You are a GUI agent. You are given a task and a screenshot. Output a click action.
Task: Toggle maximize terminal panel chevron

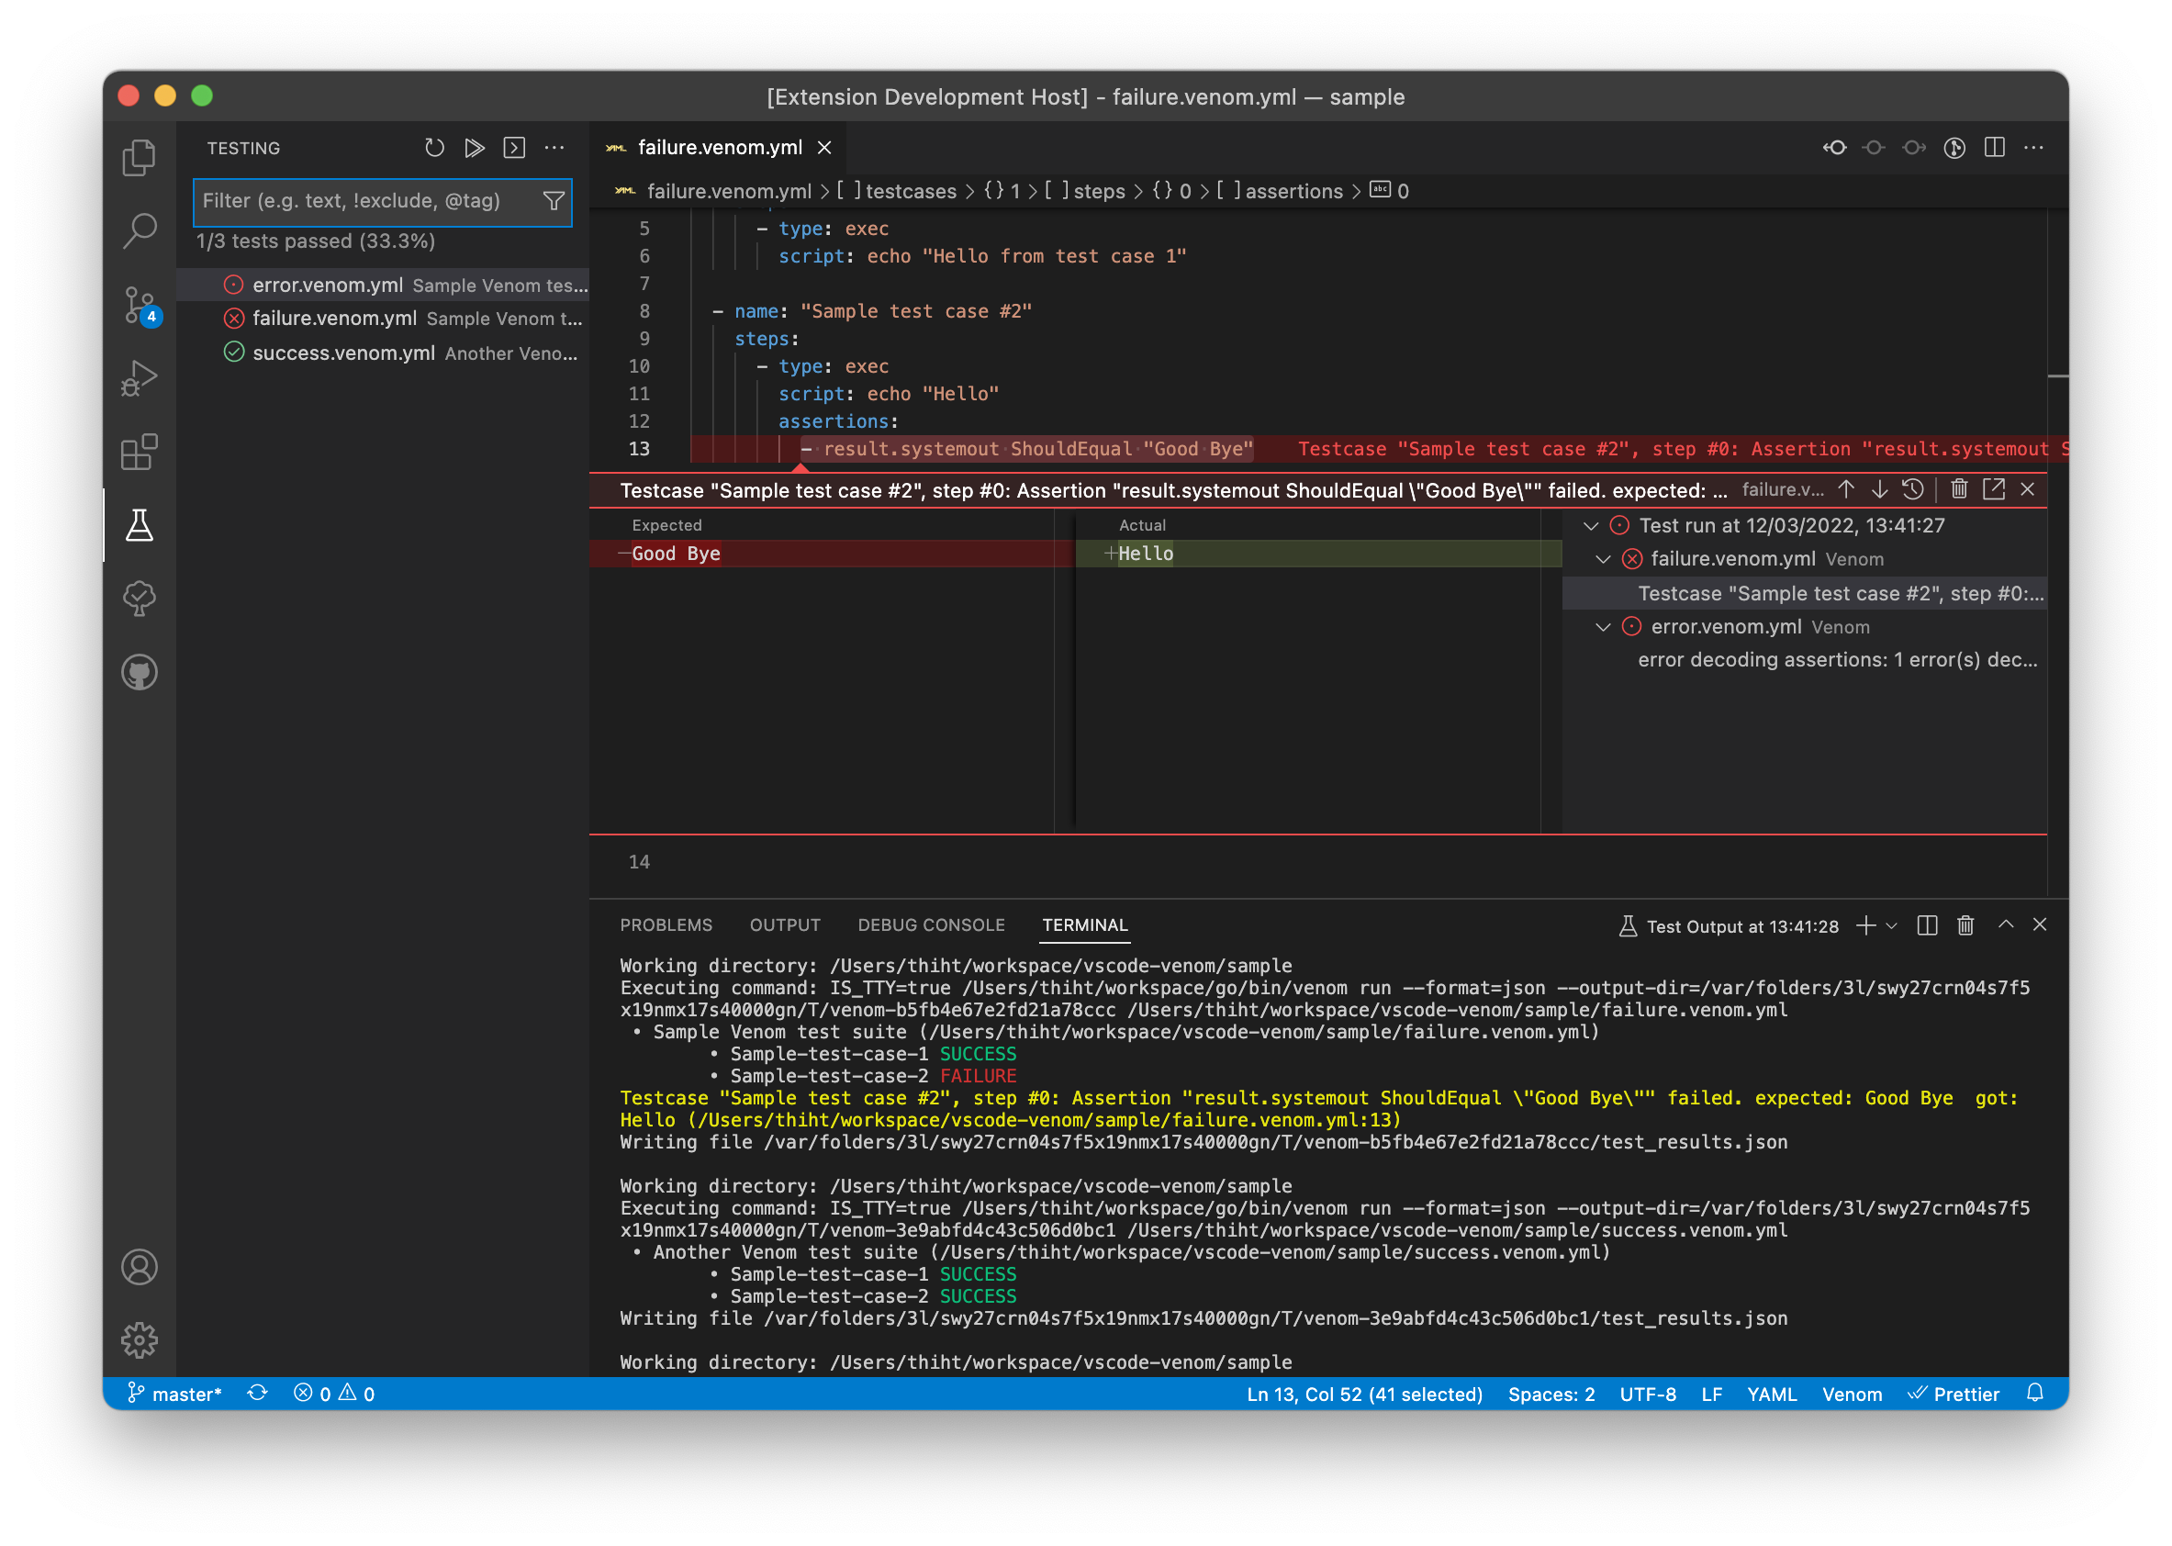point(2006,925)
